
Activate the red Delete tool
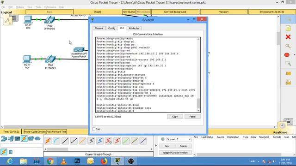288,37
